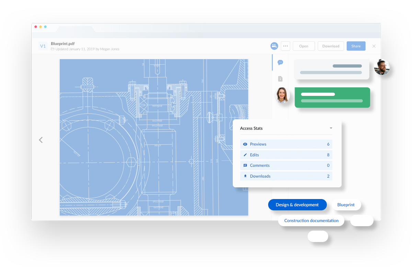Click the Previews eye icon in Access Stats
Viewport: 412px width, 275px height.
(x=245, y=144)
